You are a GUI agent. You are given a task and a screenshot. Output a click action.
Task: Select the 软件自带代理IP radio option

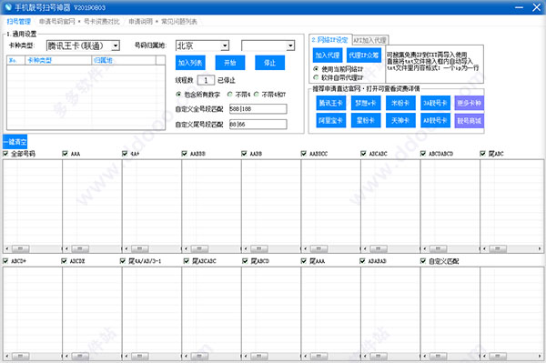316,77
